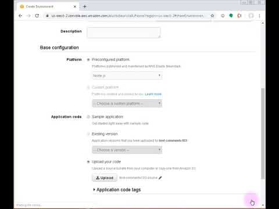Open the browser three-dot menu
Image resolution: width=279 pixels, height=209 pixels.
click(259, 16)
